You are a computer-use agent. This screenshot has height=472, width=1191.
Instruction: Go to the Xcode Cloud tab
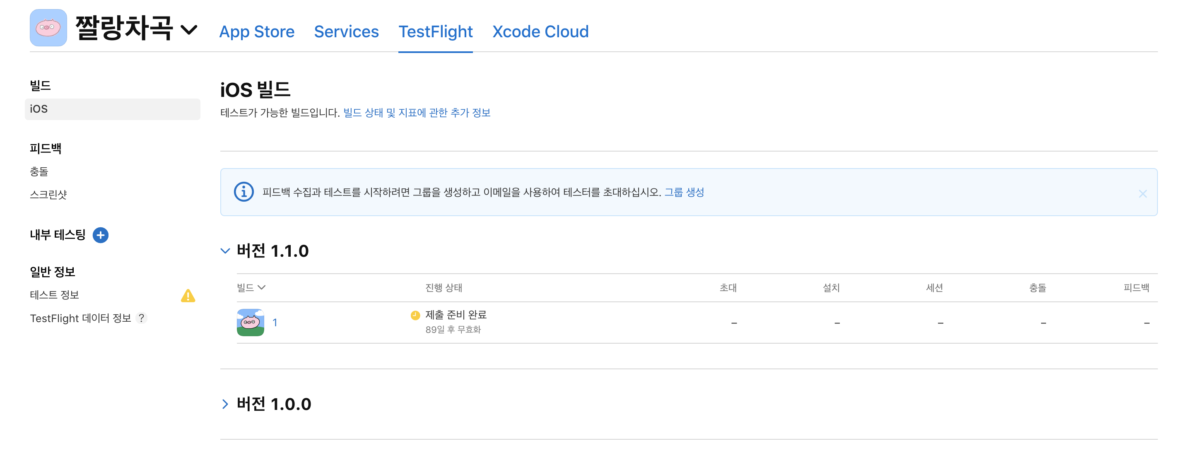coord(540,31)
